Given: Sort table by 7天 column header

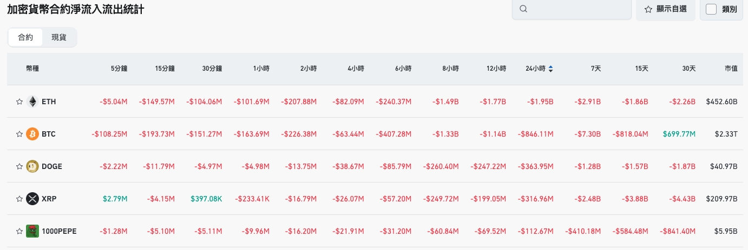Looking at the screenshot, I should point(595,69).
